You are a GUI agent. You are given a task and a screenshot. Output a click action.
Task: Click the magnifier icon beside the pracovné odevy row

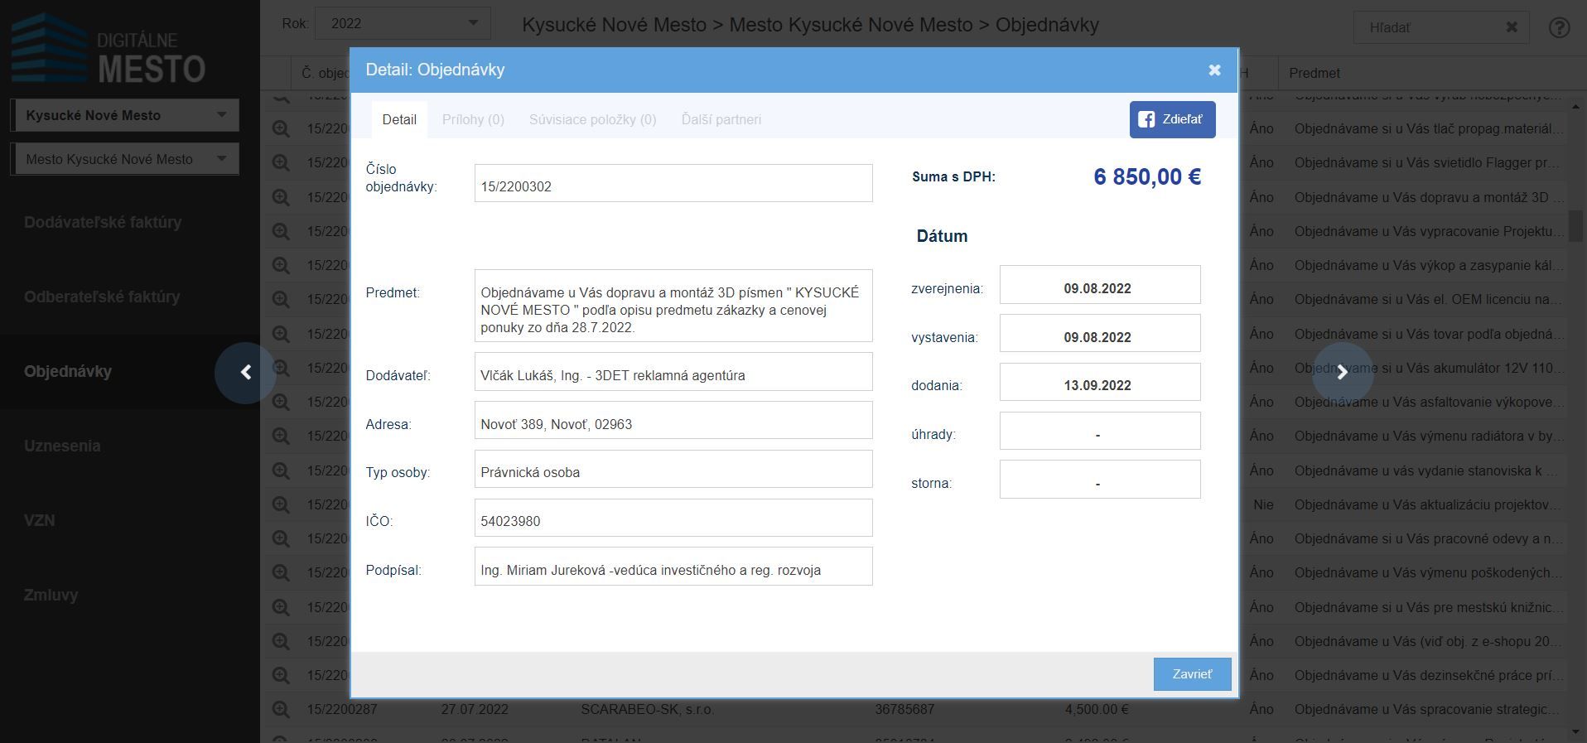[281, 538]
